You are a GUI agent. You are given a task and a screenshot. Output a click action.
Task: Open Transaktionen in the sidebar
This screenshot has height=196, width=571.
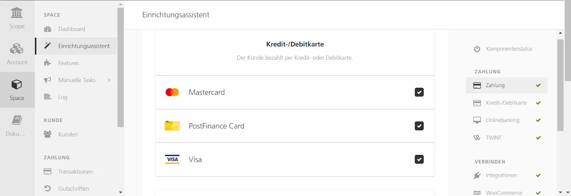75,172
